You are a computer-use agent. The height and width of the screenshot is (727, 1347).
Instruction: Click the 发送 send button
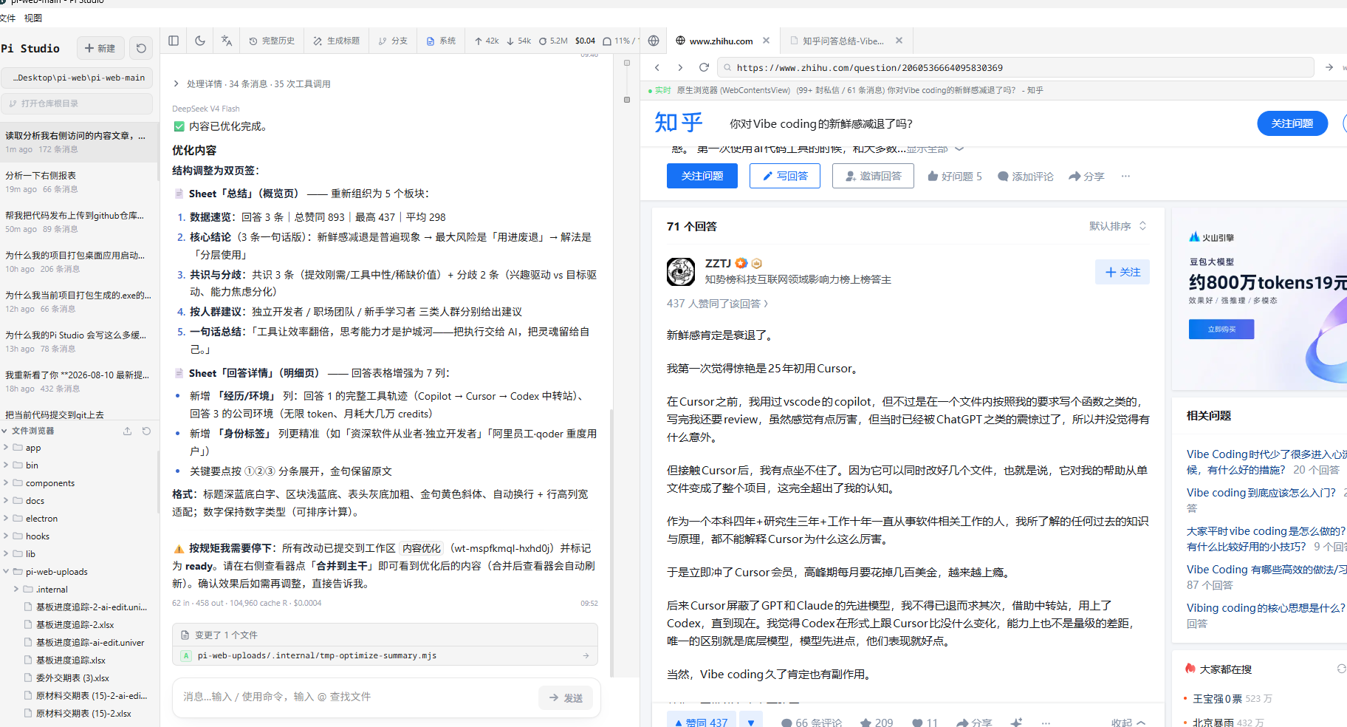tap(566, 697)
